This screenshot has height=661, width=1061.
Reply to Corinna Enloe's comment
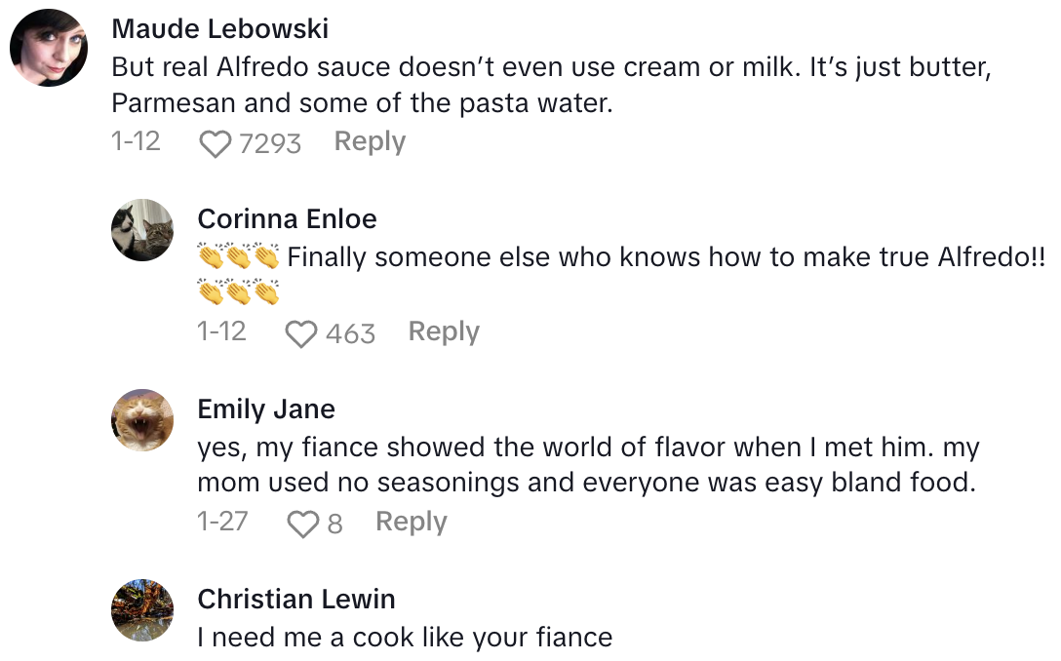tap(444, 332)
